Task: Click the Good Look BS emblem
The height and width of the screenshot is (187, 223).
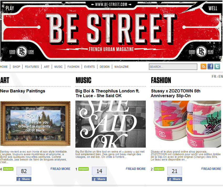Action: [x=22, y=51]
